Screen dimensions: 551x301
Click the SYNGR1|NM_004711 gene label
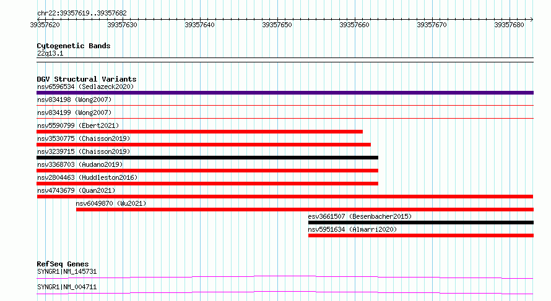[x=67, y=287]
